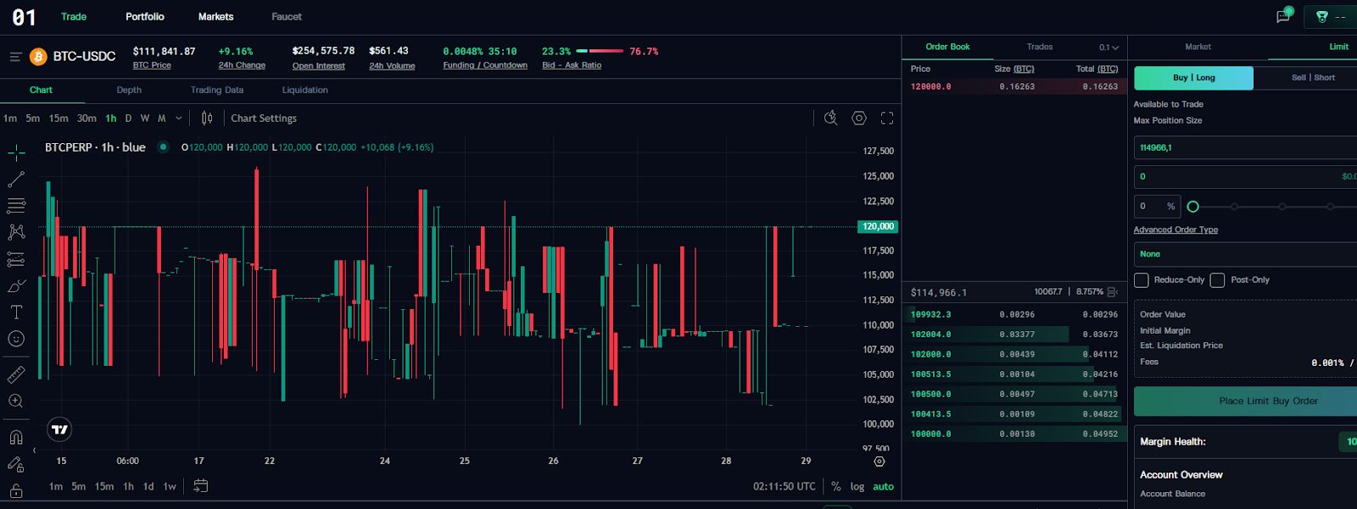The width and height of the screenshot is (1357, 509).
Task: Click the wallet shield icon
Action: click(x=1322, y=16)
